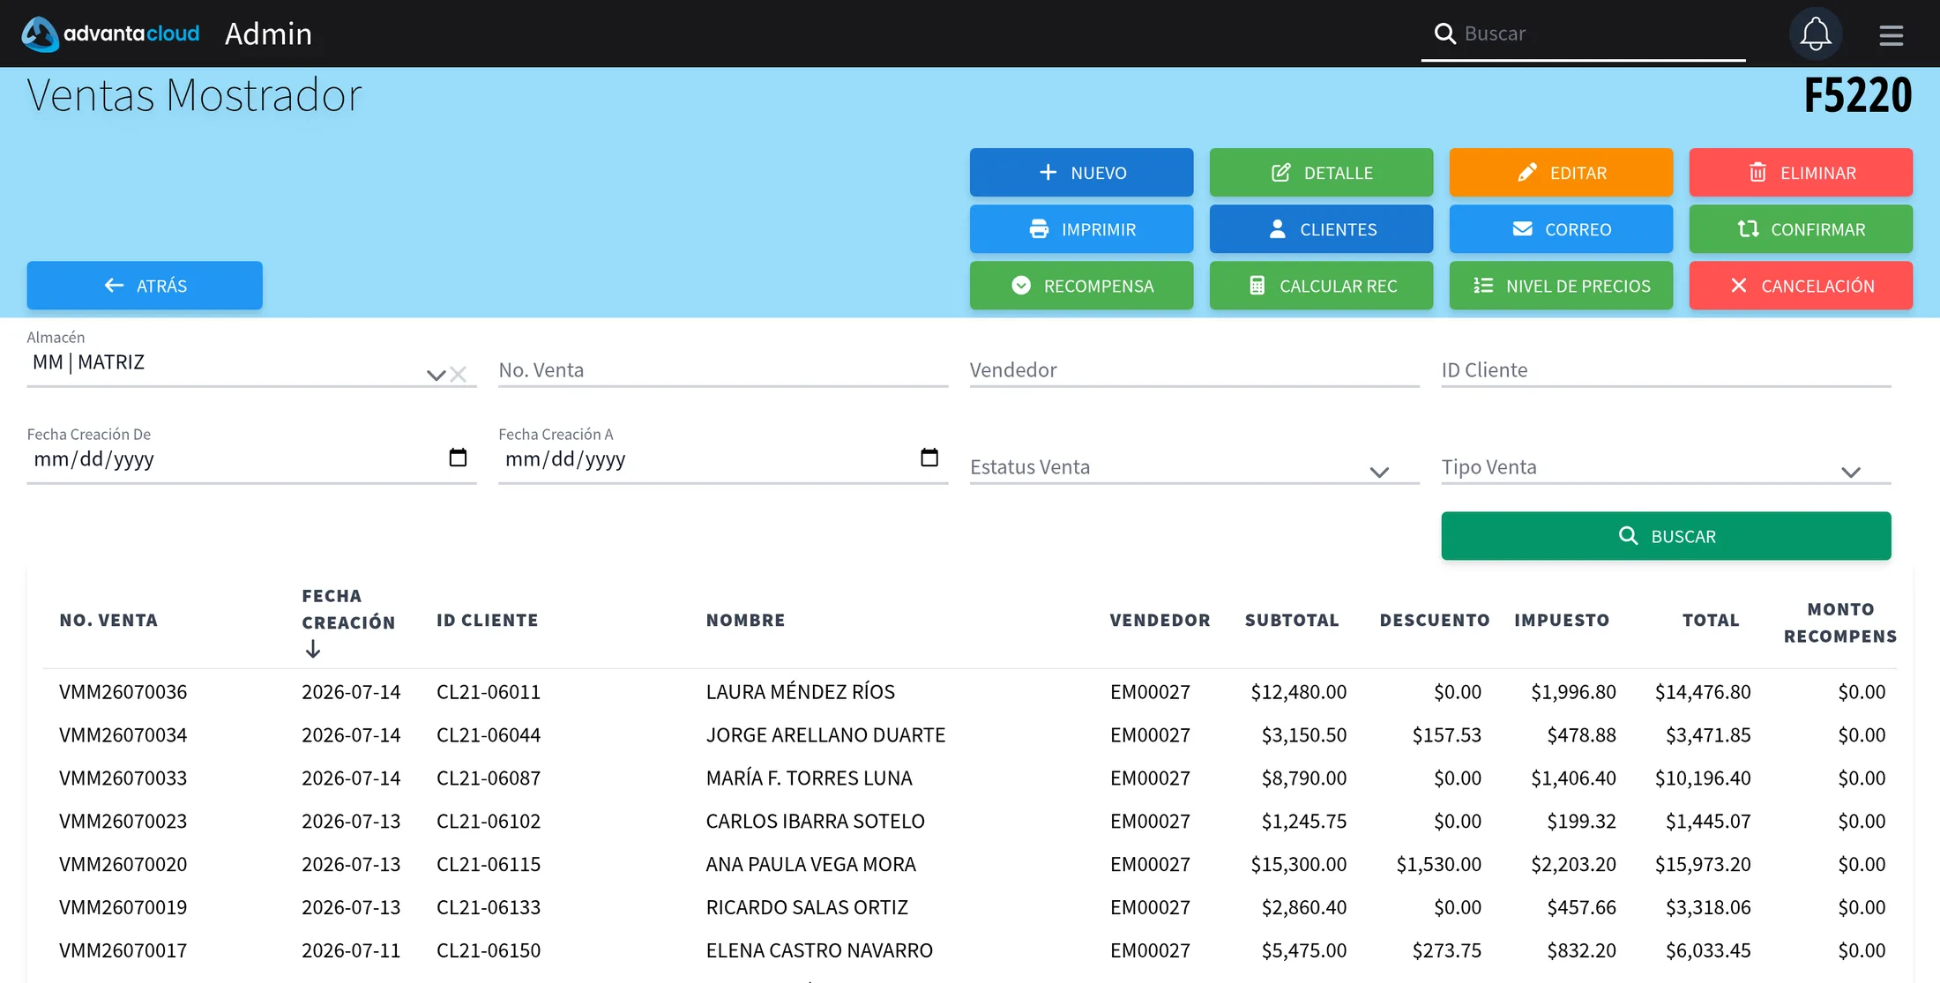This screenshot has width=1940, height=983.
Task: Click client ID CL21-06087
Action: [489, 778]
